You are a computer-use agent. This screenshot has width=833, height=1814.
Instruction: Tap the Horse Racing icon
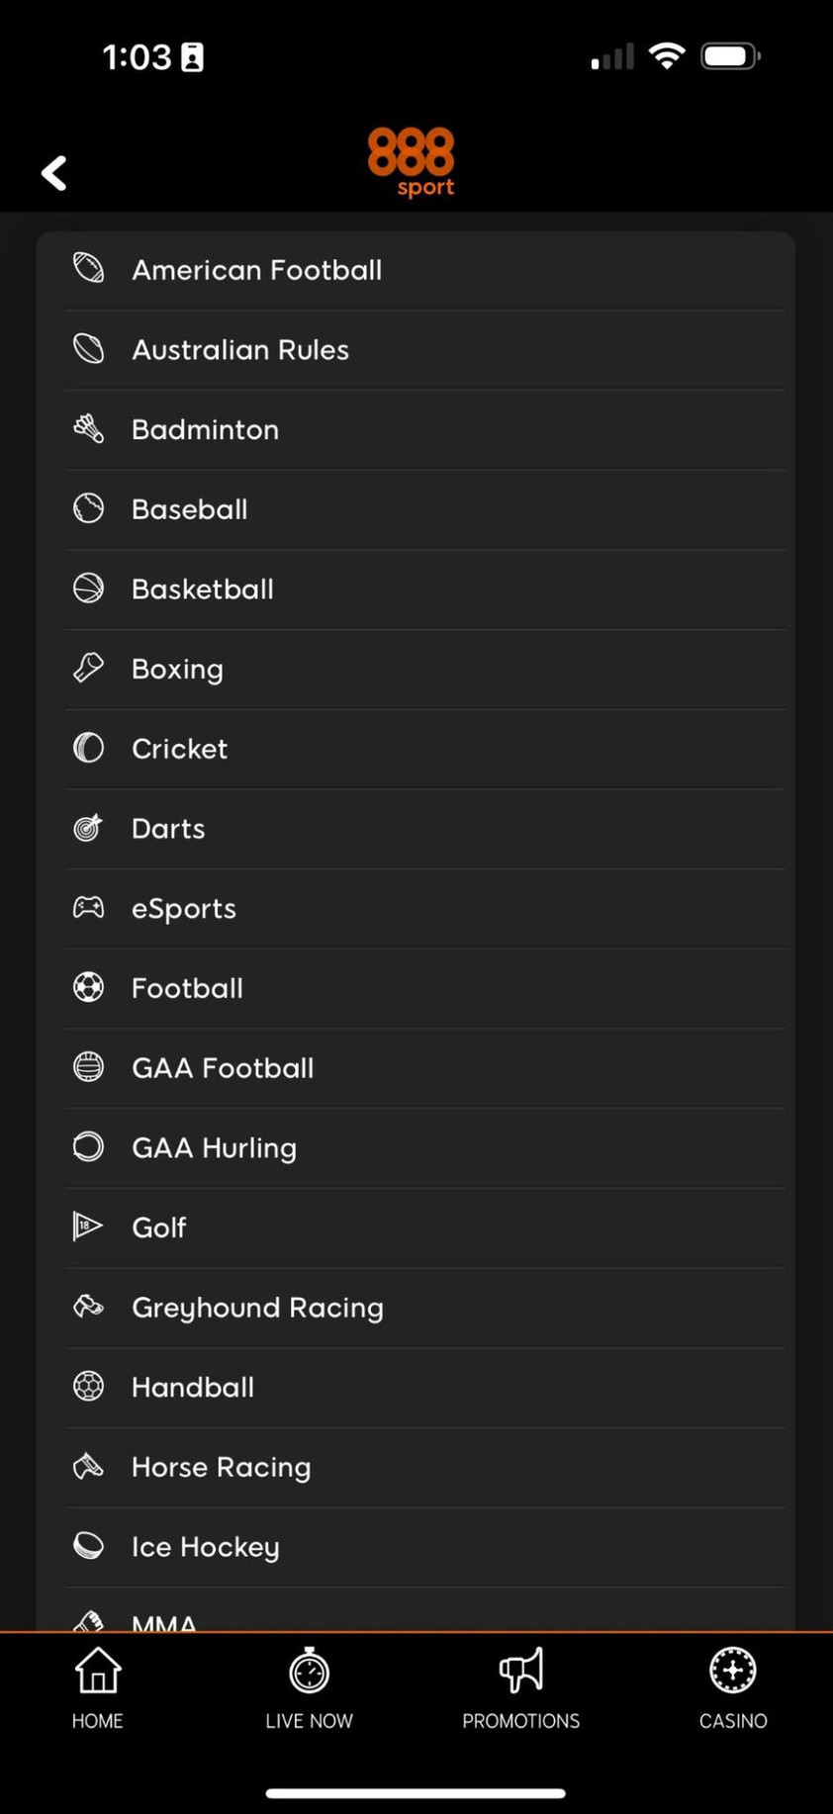[88, 1466]
